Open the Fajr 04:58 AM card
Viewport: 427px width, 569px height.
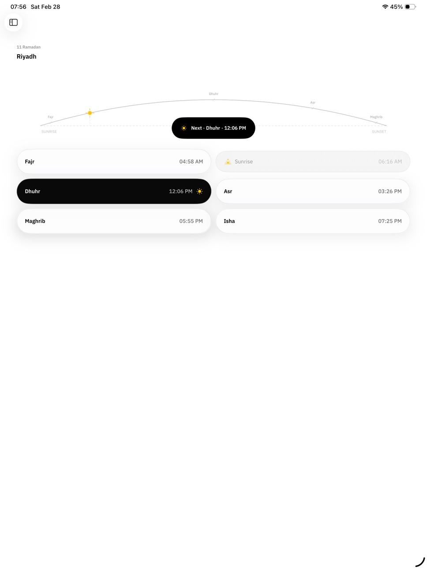[x=114, y=161]
